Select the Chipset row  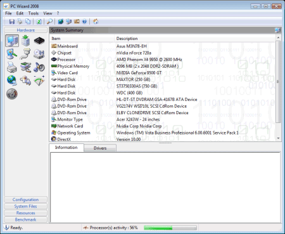pyautogui.click(x=163, y=53)
